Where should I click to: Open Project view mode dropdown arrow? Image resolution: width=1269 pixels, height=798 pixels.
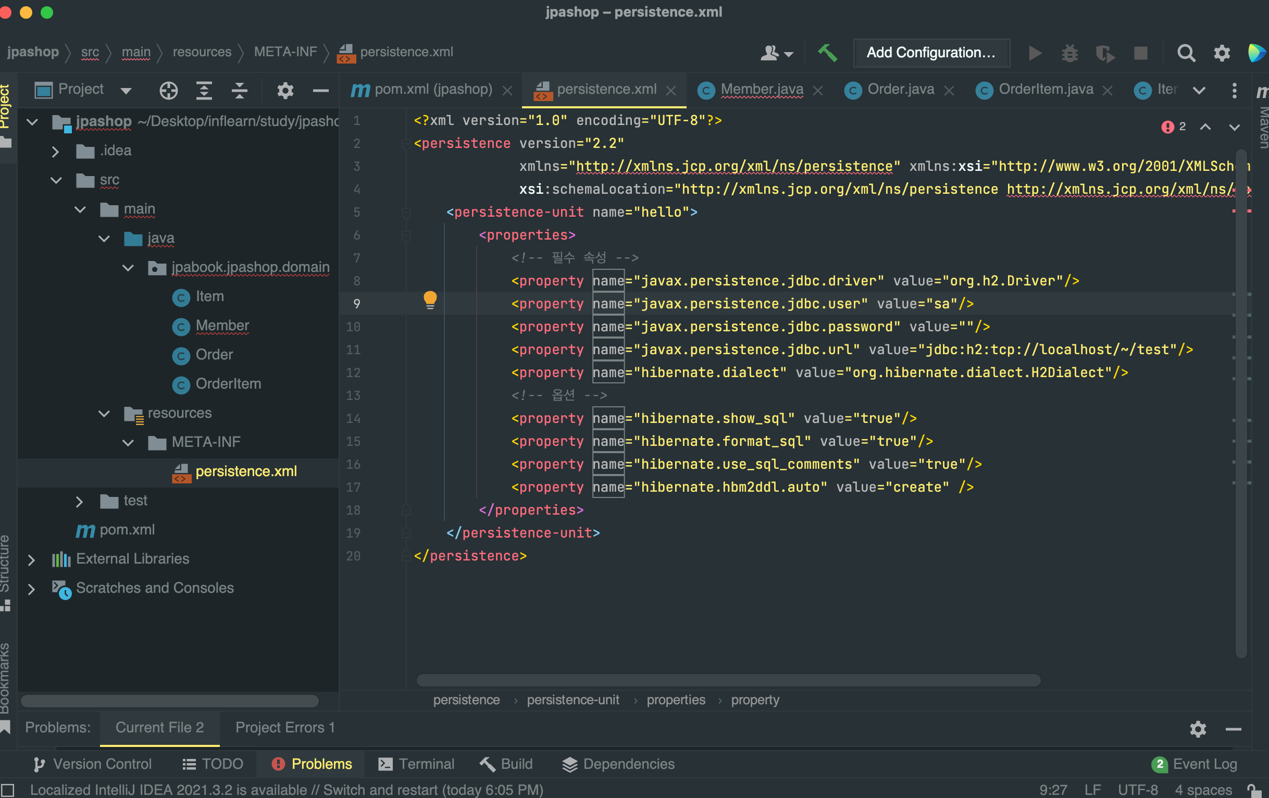point(126,91)
